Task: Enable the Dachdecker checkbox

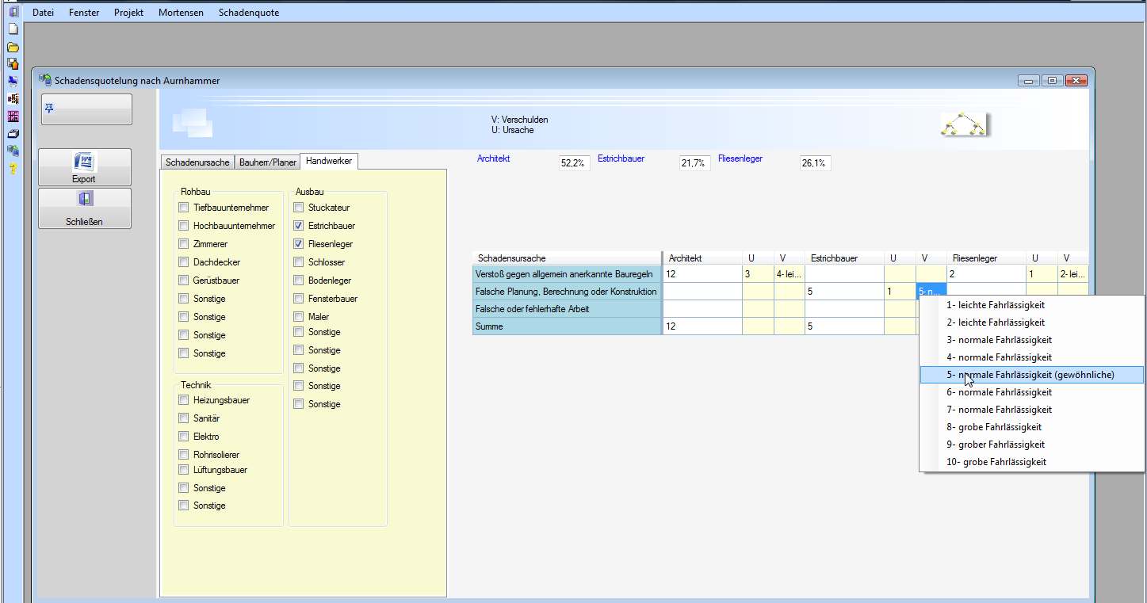Action: [x=184, y=262]
